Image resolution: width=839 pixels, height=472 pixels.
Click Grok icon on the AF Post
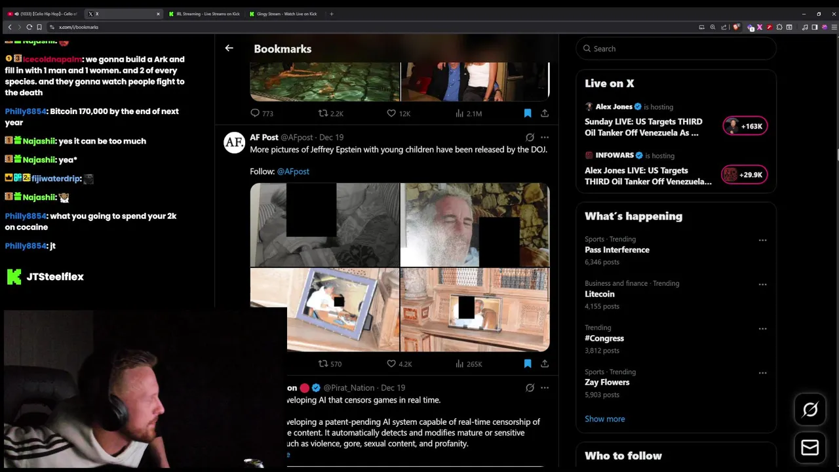[530, 137]
